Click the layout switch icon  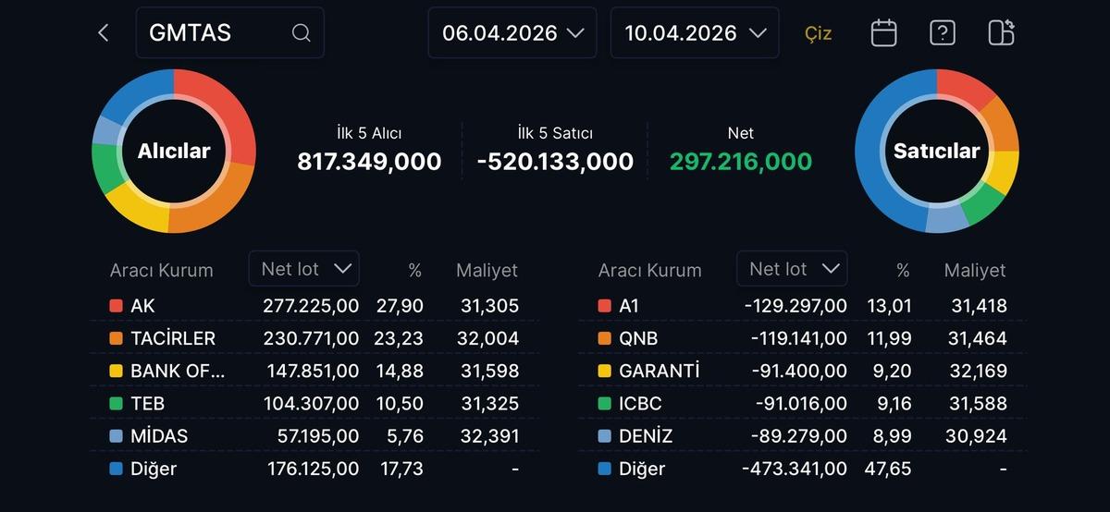pos(1001,33)
